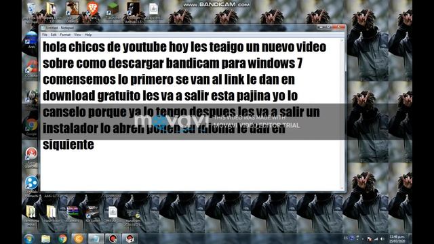Open the Edit menu in Notepad
Image resolution: width=434 pixels, height=244 pixels.
pyautogui.click(x=54, y=35)
